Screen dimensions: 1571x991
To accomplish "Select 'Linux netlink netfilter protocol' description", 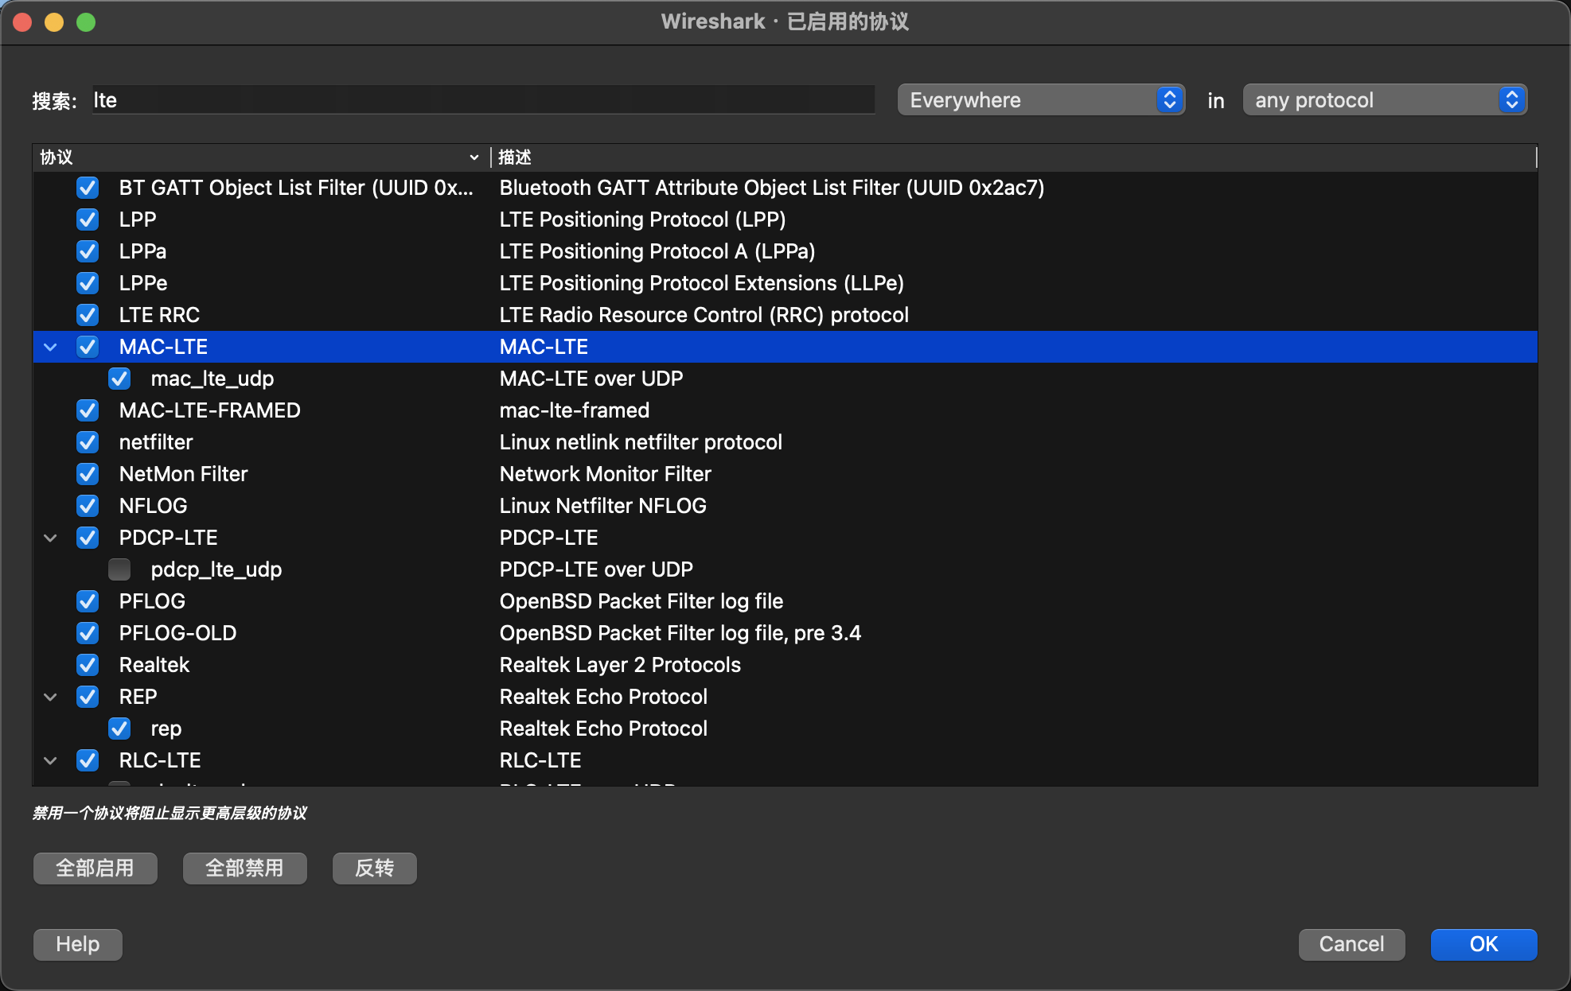I will 641,442.
